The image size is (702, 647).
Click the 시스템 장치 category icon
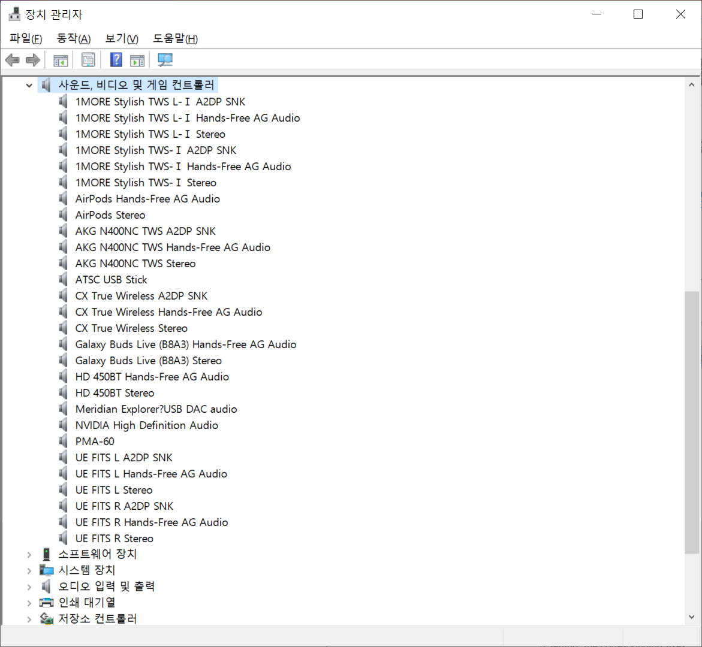[x=46, y=570]
